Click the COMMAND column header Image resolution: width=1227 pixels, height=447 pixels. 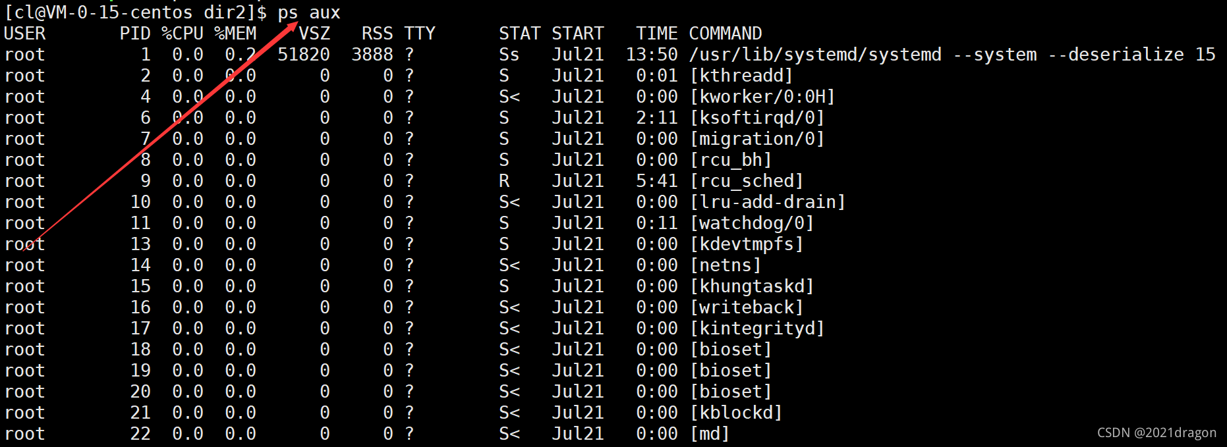(726, 34)
